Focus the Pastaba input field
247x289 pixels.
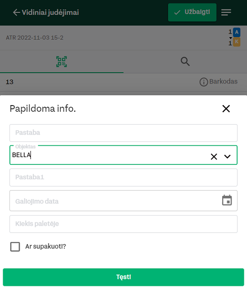point(123,133)
